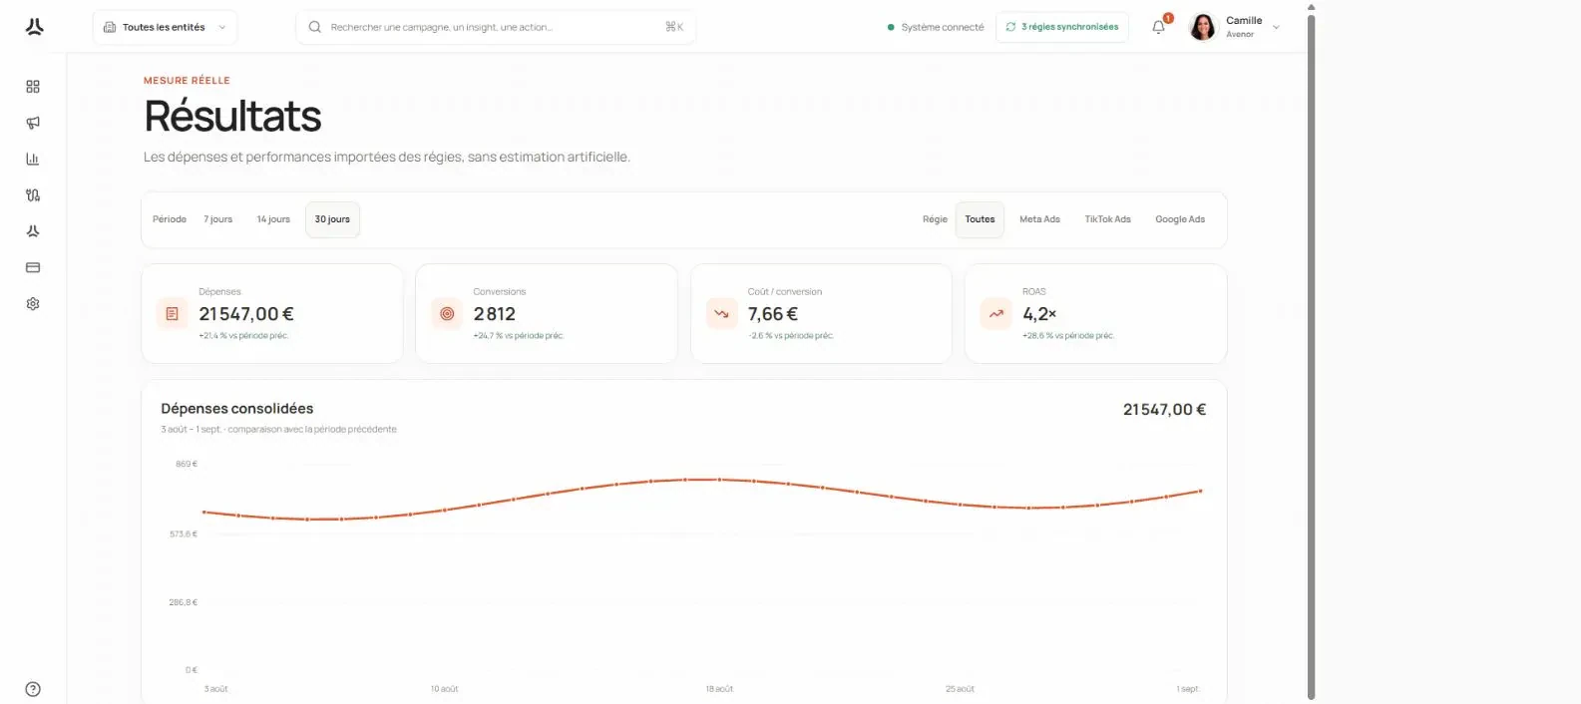The height and width of the screenshot is (704, 1581).
Task: Open the notifications bell icon
Action: [1158, 27]
